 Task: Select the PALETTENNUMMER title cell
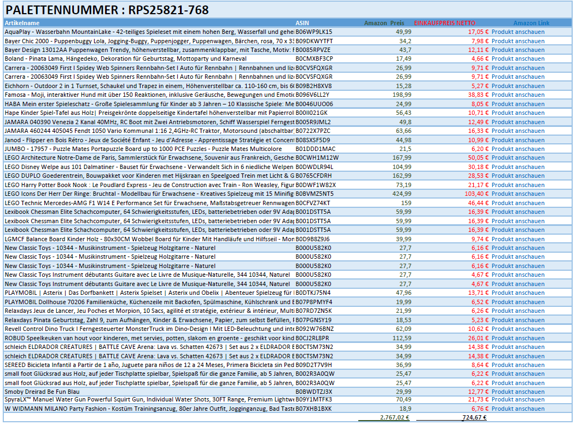[x=107, y=9]
